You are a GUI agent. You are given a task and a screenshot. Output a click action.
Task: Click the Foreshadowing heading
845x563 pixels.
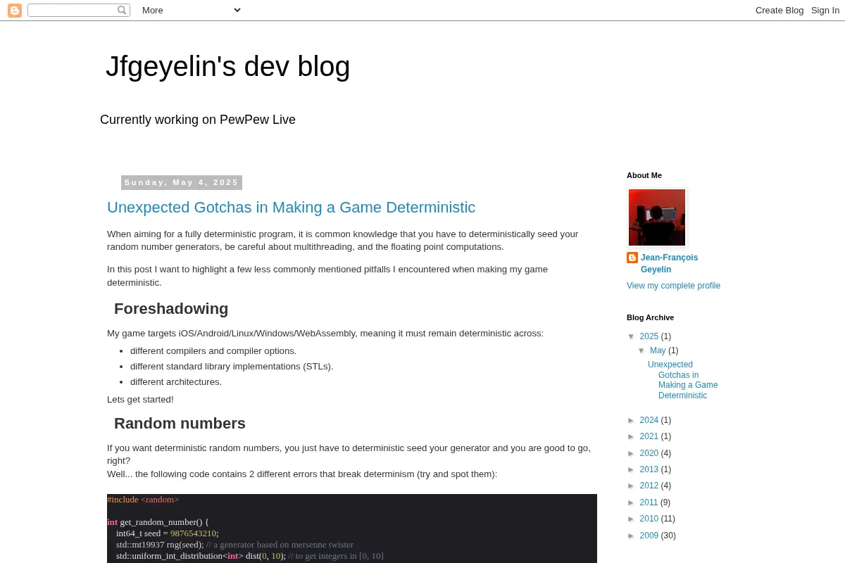click(x=171, y=309)
